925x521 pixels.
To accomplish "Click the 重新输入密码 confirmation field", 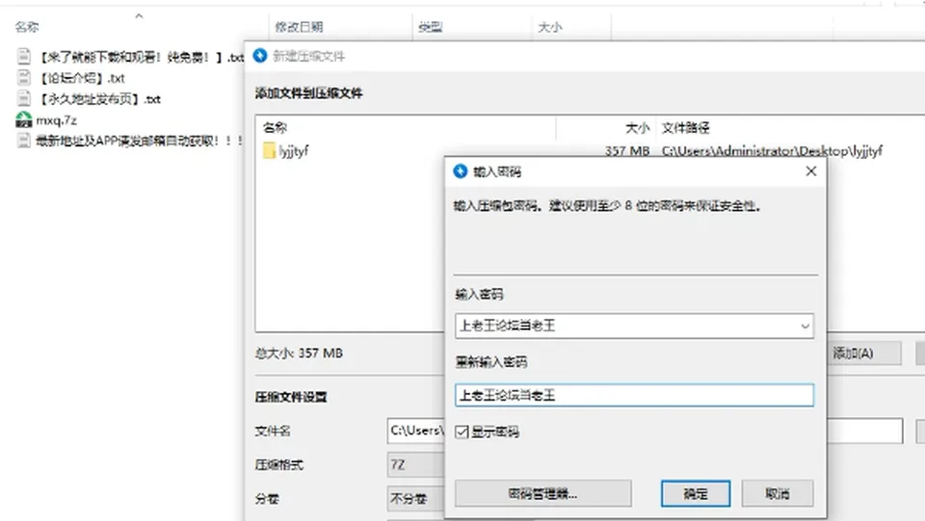I will click(x=634, y=395).
